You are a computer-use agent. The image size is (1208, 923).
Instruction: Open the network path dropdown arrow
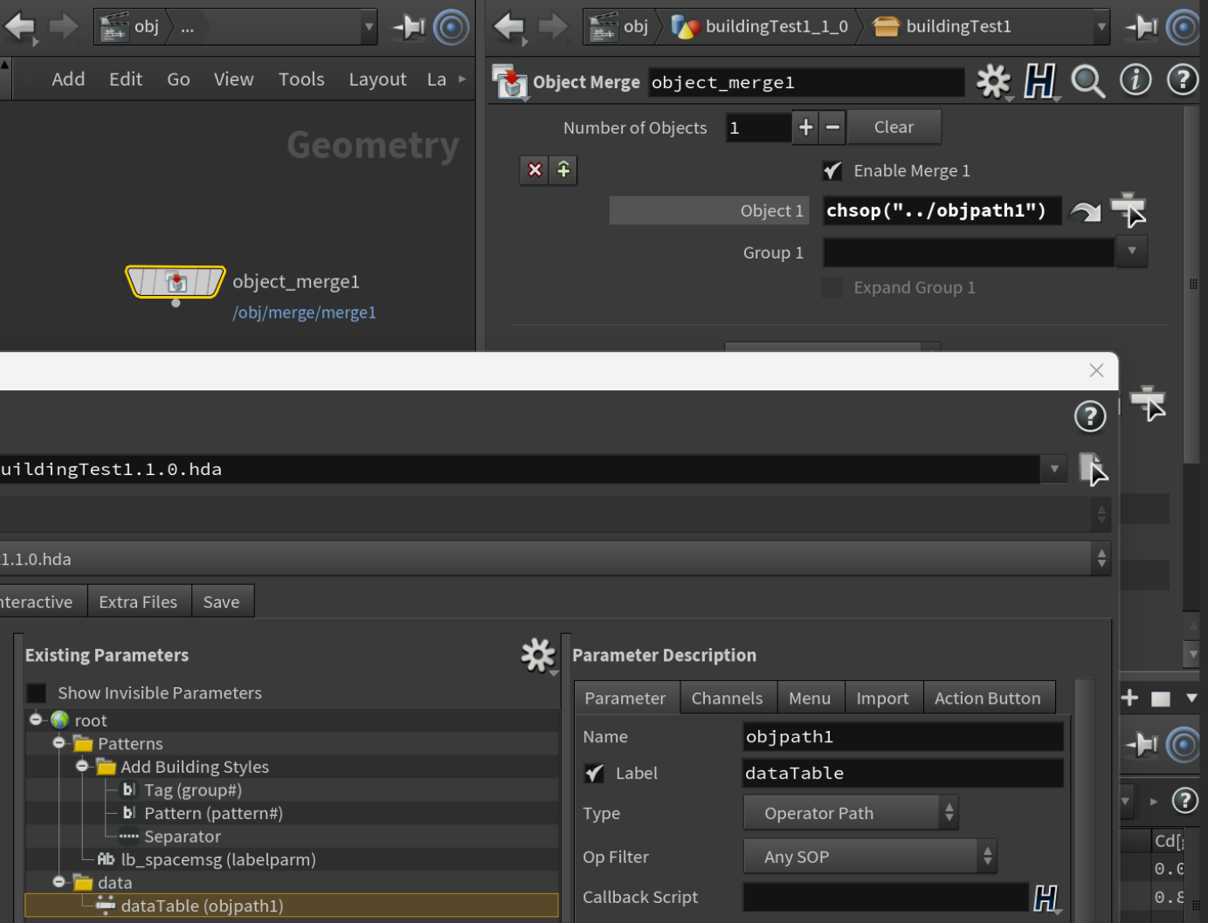(369, 27)
